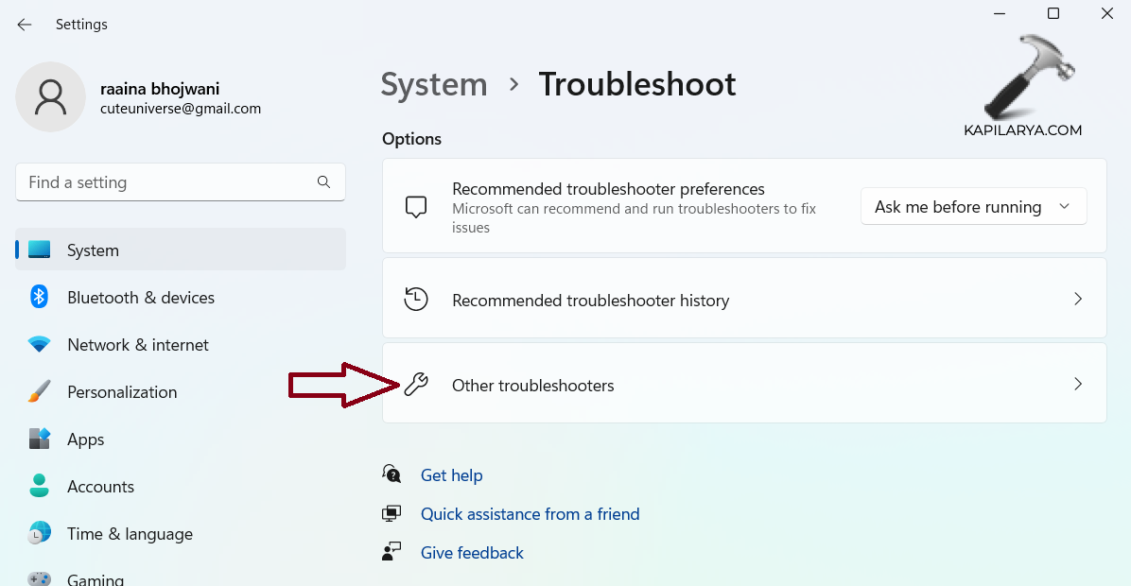Click the Network & internet Wi-Fi icon
Screen dimensions: 1131x586
pos(39,345)
